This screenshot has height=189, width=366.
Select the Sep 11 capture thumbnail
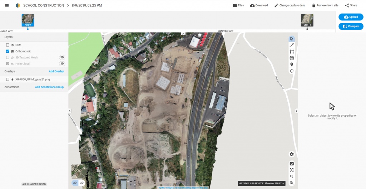click(x=307, y=20)
